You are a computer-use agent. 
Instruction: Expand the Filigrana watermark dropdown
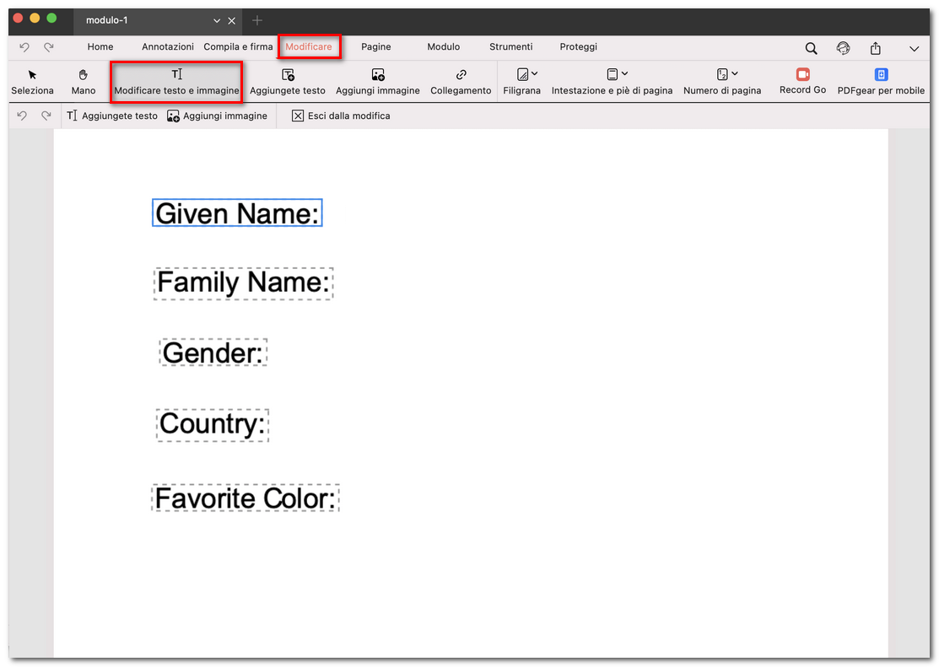pyautogui.click(x=522, y=82)
